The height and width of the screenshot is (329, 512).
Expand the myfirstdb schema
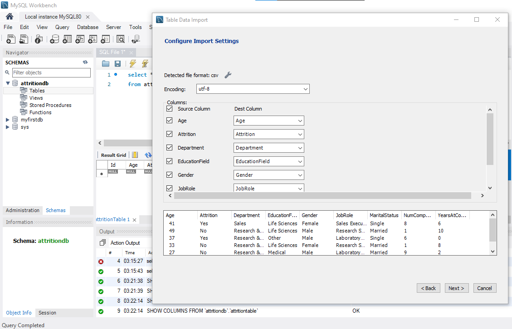tap(8, 120)
